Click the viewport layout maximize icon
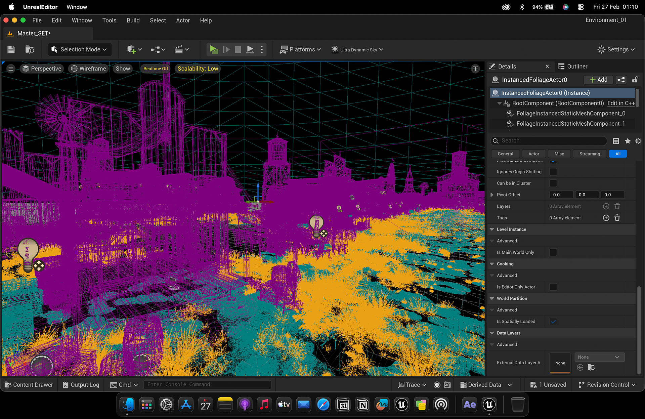Image resolution: width=645 pixels, height=419 pixels. [x=475, y=69]
